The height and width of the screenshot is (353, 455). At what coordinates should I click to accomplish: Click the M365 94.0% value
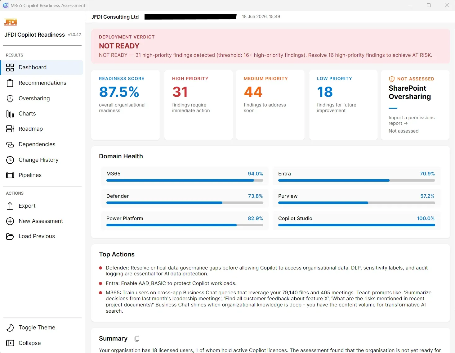(x=255, y=174)
